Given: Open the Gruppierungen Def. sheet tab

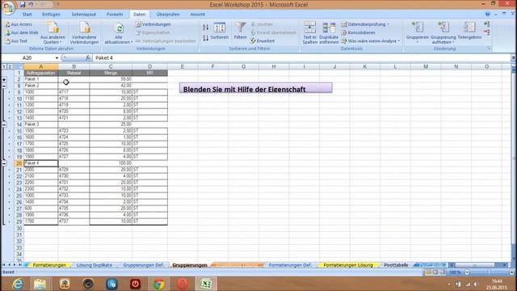Looking at the screenshot, I should point(144,265).
